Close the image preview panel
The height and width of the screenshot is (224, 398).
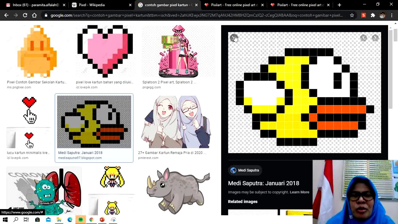pos(234,38)
